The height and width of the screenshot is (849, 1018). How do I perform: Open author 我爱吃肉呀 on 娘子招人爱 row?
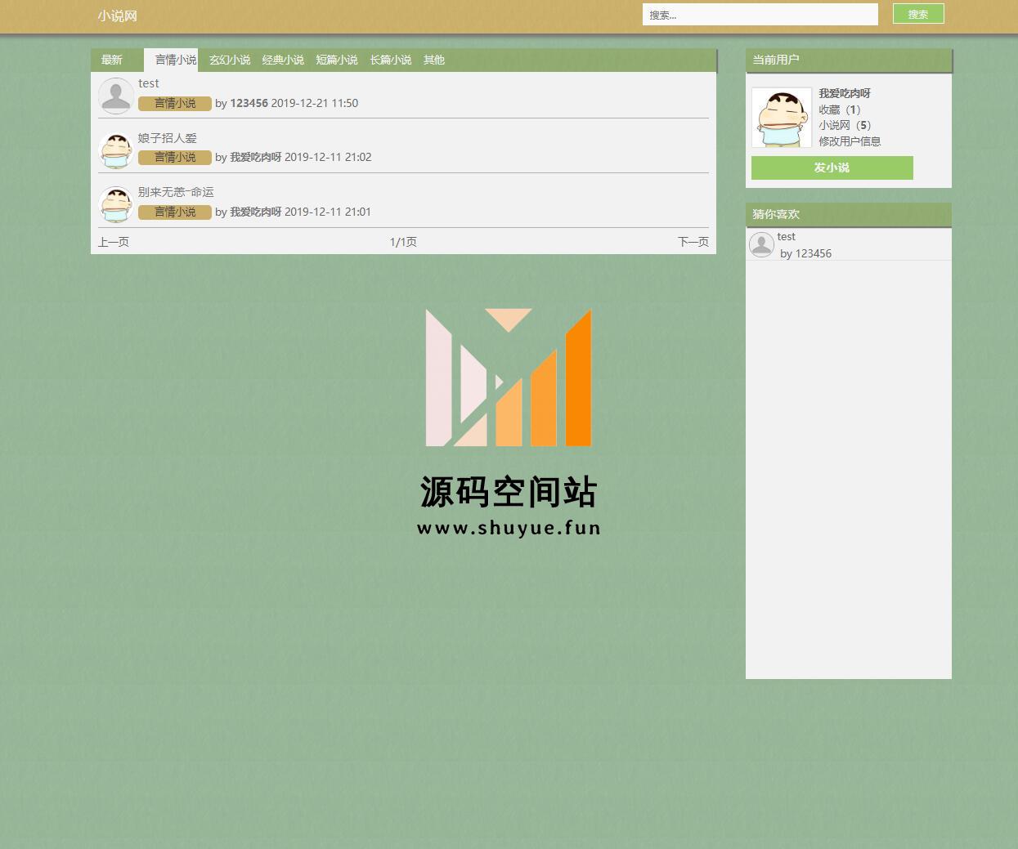(255, 157)
